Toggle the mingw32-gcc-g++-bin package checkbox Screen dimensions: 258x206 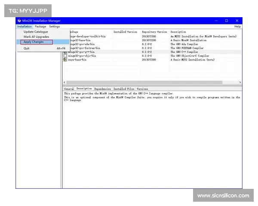(65, 52)
